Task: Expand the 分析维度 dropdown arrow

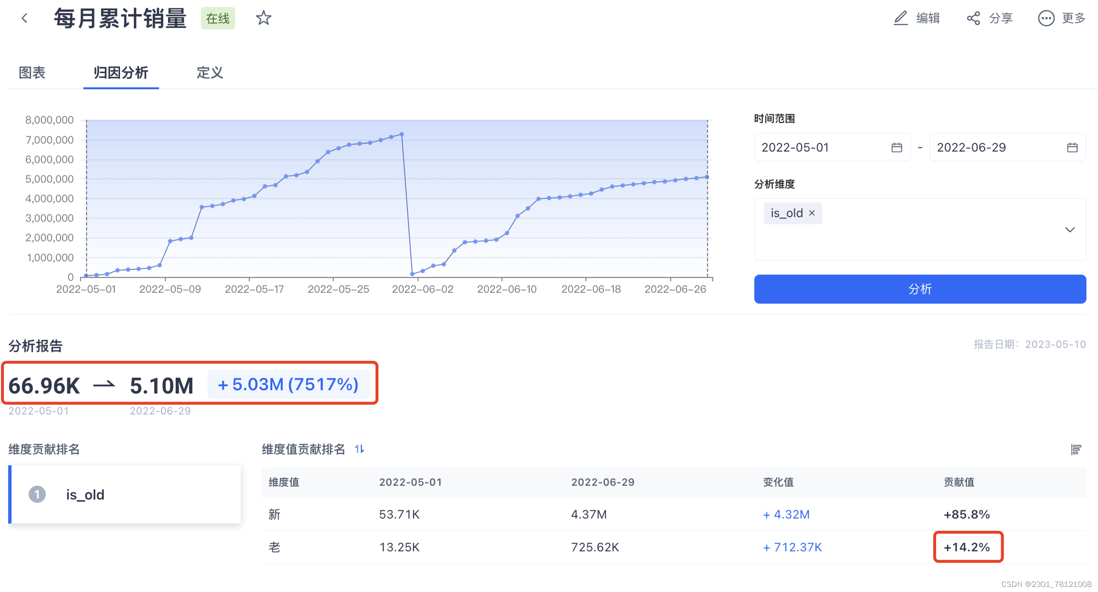Action: pyautogui.click(x=1070, y=230)
